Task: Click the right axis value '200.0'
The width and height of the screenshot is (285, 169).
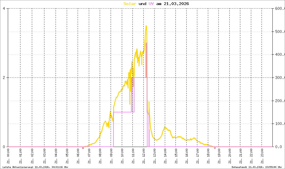Action: 280,101
